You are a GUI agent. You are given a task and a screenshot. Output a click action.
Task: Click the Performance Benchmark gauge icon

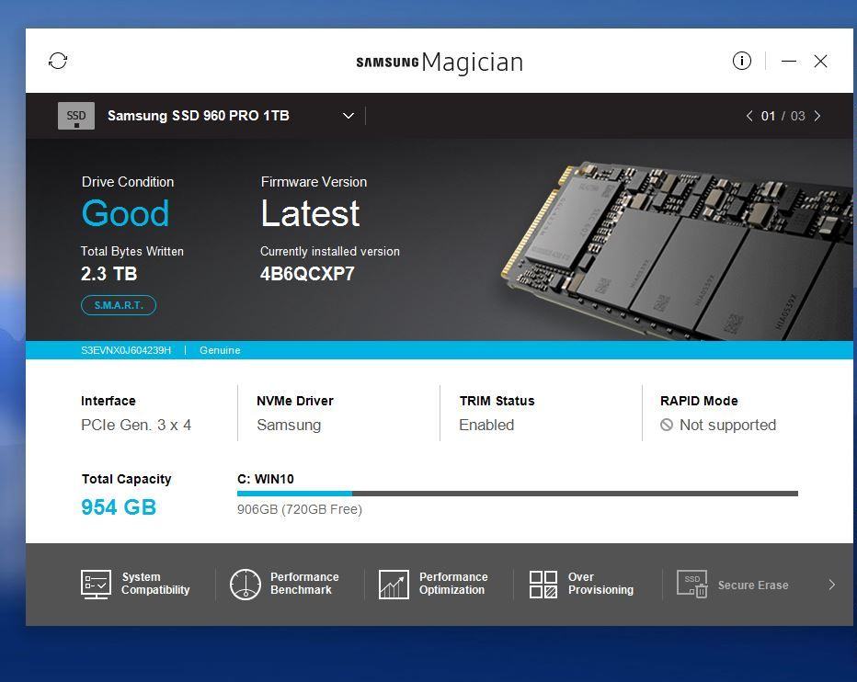click(x=245, y=585)
